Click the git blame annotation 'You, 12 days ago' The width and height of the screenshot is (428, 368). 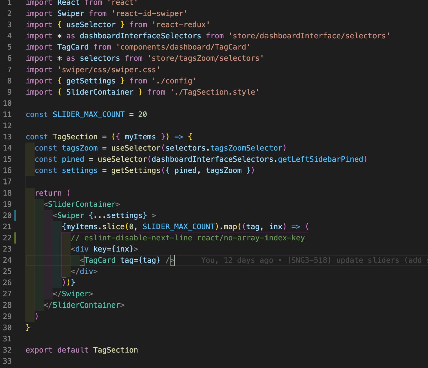point(237,260)
